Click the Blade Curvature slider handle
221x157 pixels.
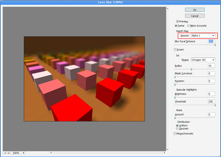[x=175, y=77]
